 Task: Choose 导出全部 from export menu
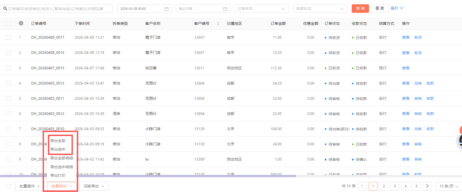click(x=58, y=141)
